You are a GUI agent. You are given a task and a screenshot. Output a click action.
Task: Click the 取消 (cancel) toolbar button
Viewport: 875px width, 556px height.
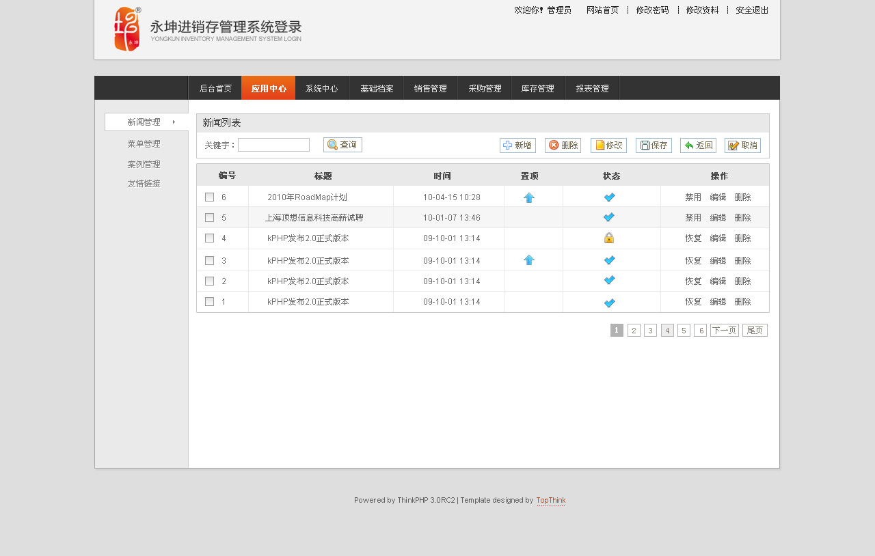(x=742, y=145)
